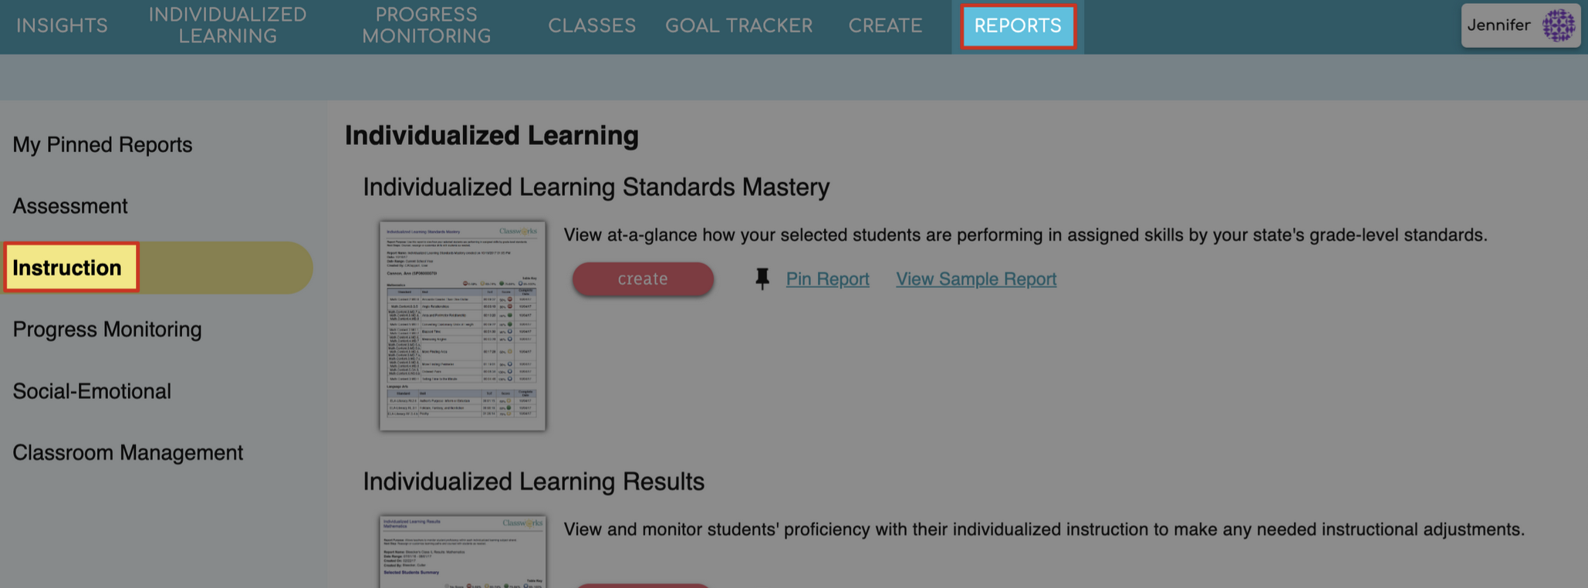Click create for Standards Mastery report
Viewport: 1588px width, 588px height.
coord(643,279)
